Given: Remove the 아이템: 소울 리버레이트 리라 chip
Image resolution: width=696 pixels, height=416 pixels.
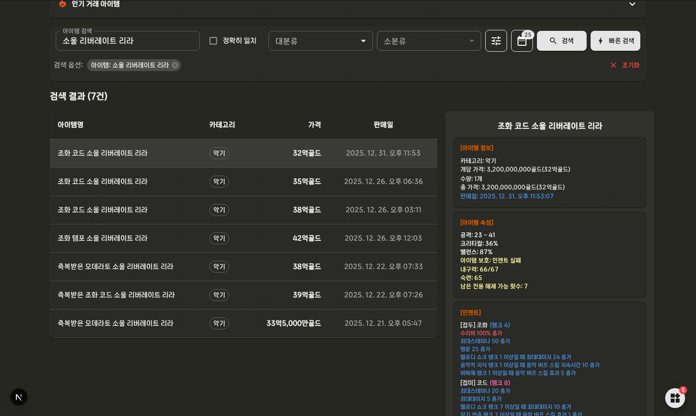Looking at the screenshot, I should pyautogui.click(x=175, y=65).
